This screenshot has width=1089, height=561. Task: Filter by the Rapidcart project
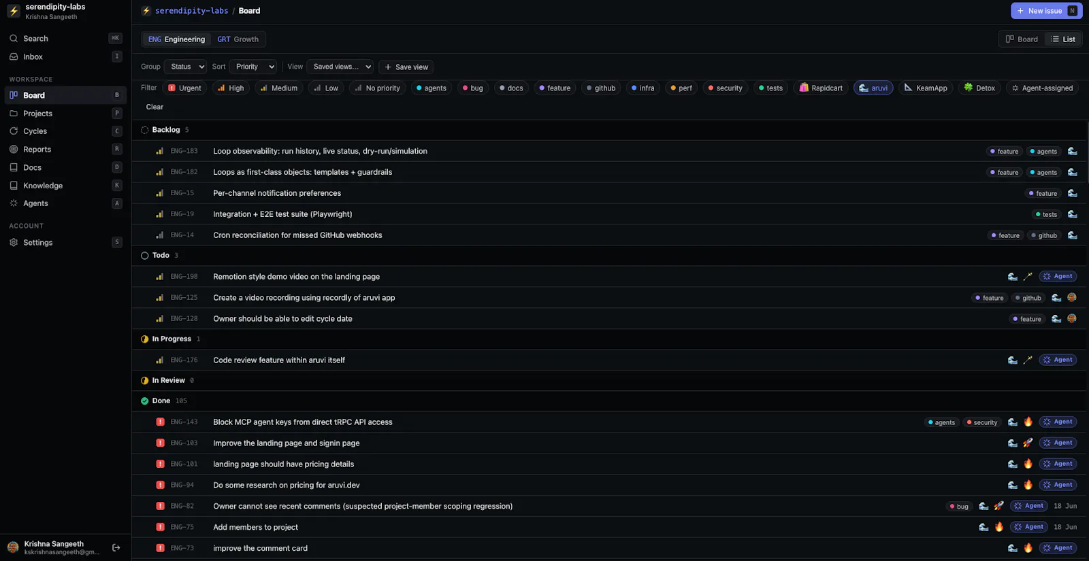(x=821, y=88)
